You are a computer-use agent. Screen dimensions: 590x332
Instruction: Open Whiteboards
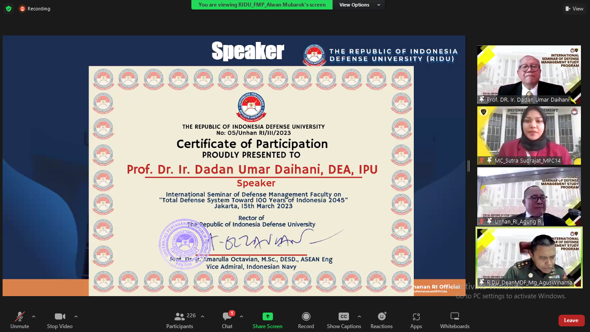tap(455, 320)
